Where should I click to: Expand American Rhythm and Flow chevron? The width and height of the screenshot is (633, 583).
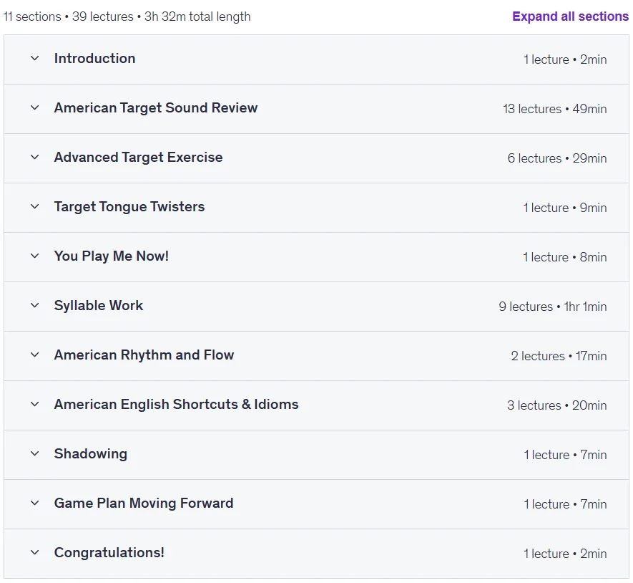35,355
